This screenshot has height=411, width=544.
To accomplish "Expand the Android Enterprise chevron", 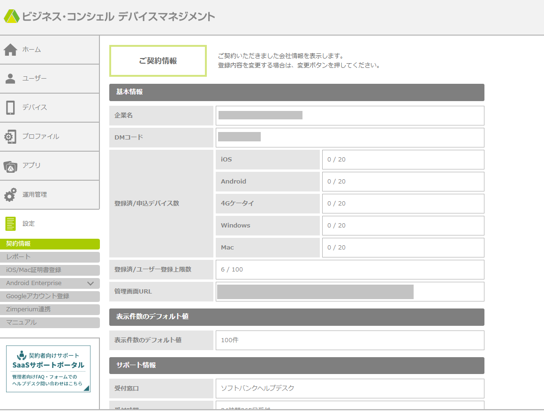I will tap(91, 283).
